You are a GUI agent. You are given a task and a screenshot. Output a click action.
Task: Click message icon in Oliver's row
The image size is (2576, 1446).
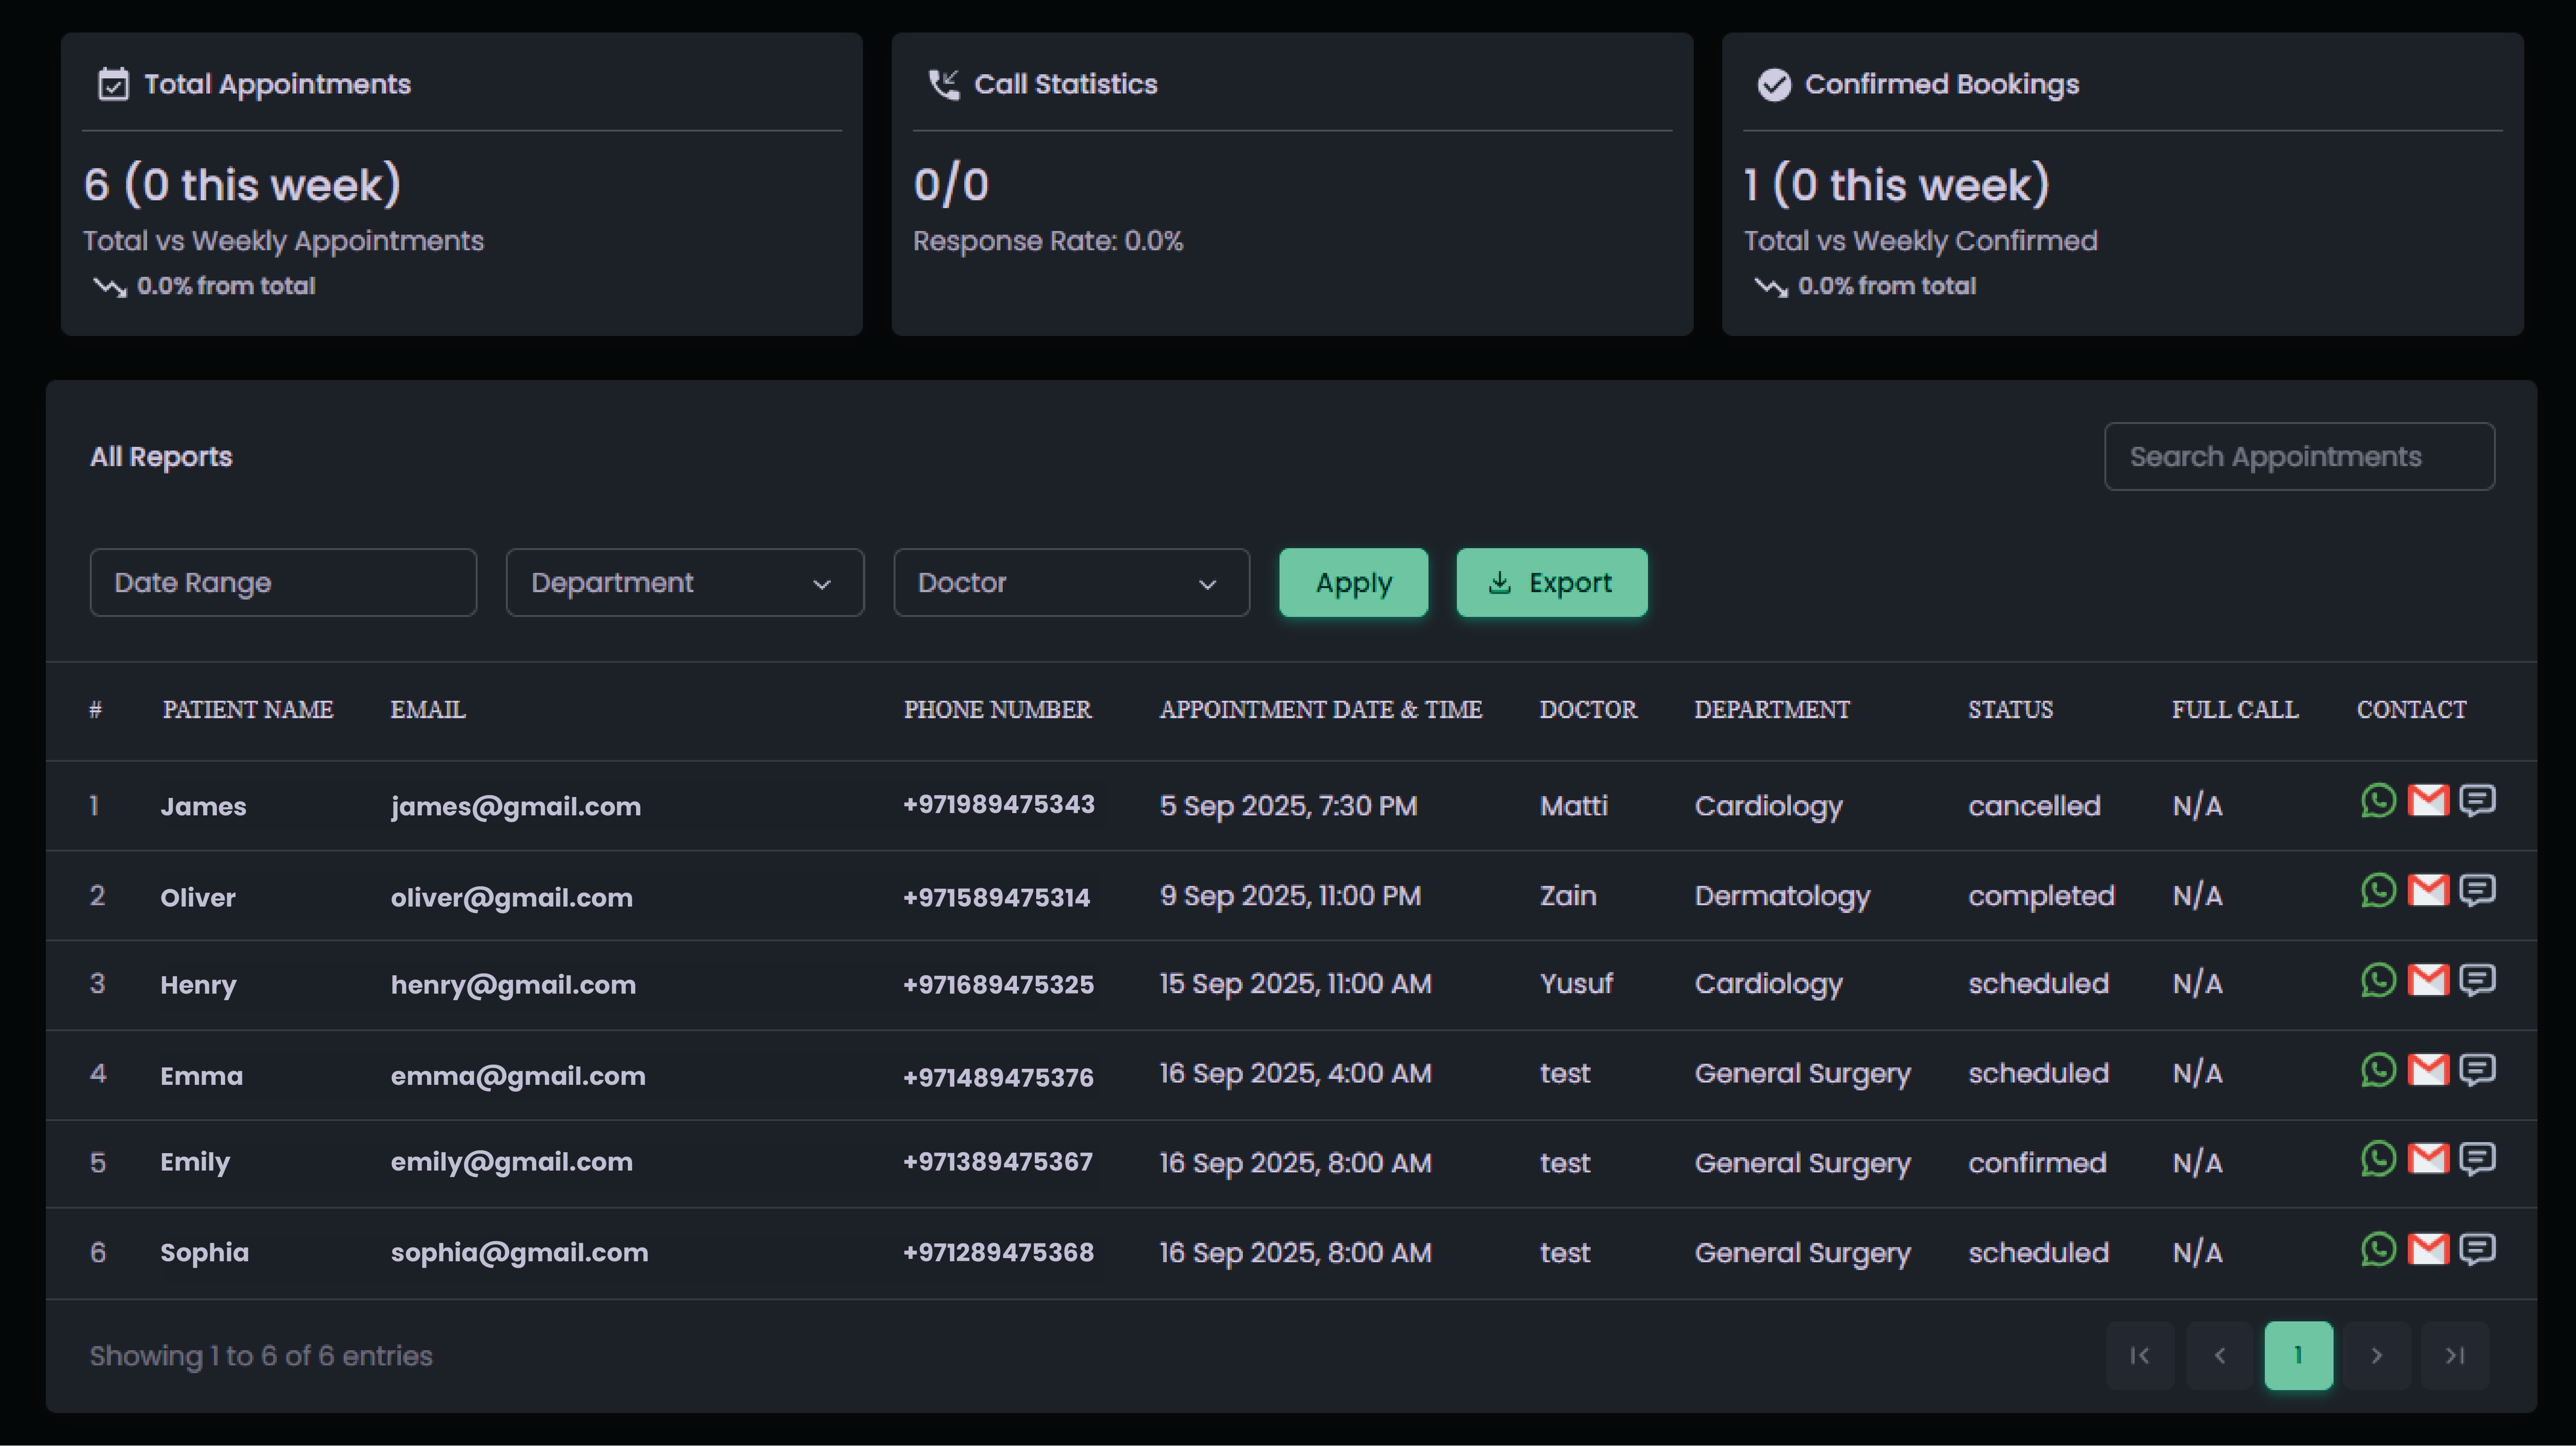[2477, 890]
